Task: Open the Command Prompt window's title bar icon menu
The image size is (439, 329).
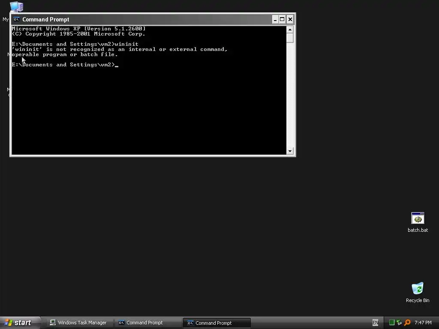Action: click(x=16, y=19)
